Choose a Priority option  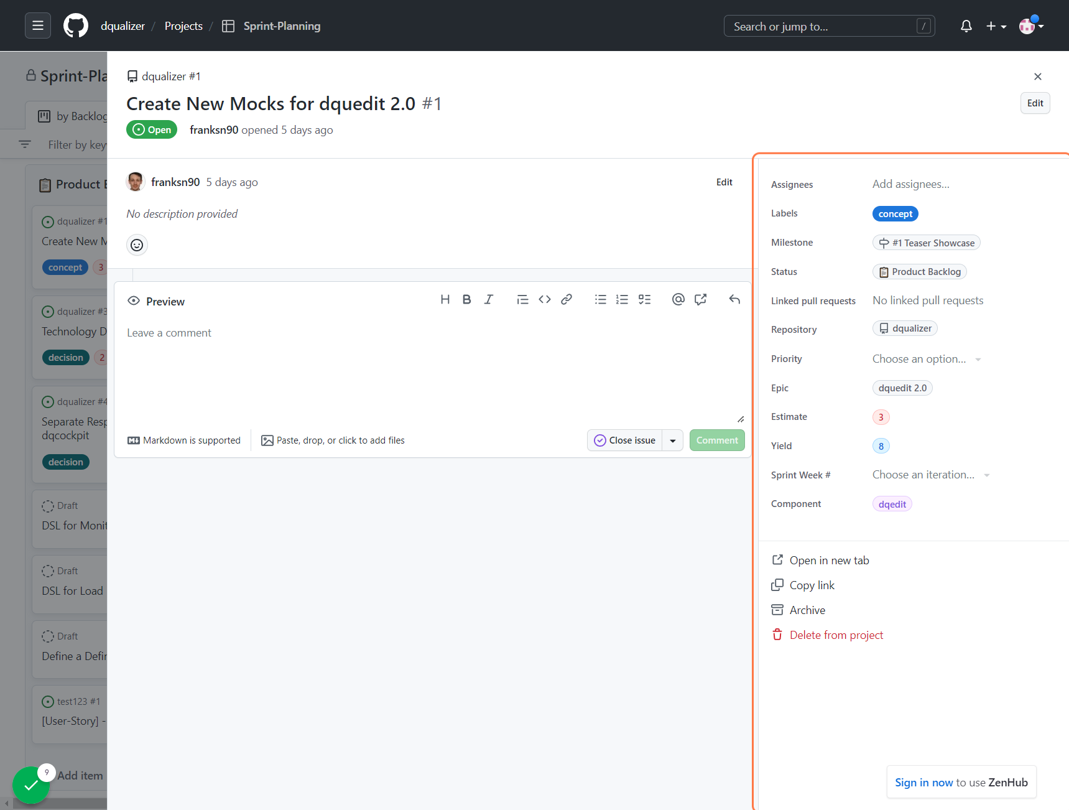[927, 359]
